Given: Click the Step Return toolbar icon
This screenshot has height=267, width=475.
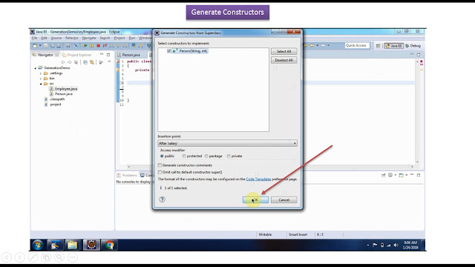Looking at the screenshot, I should [125, 45].
